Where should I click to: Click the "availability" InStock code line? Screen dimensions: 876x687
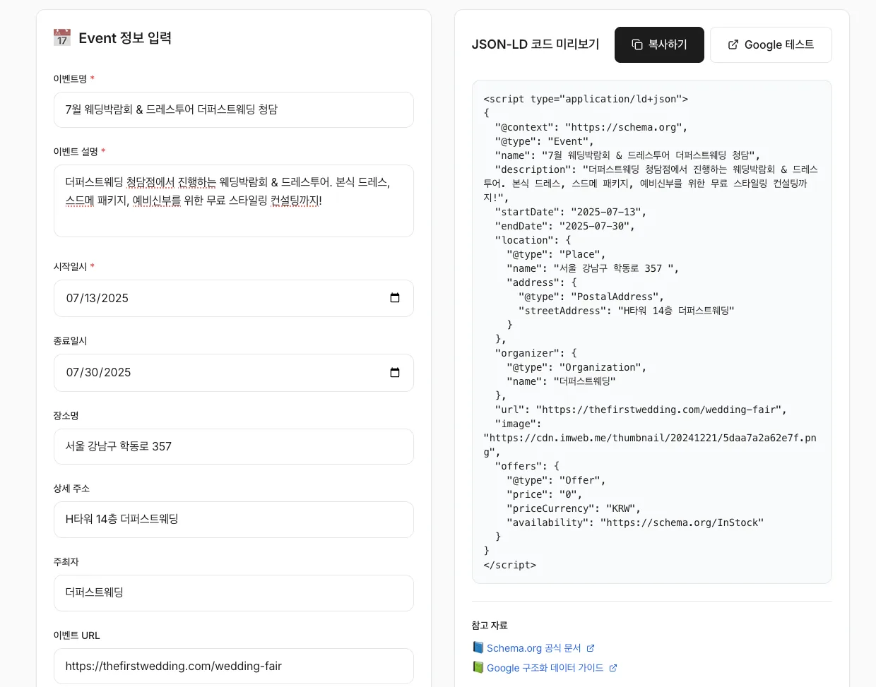pos(635,522)
